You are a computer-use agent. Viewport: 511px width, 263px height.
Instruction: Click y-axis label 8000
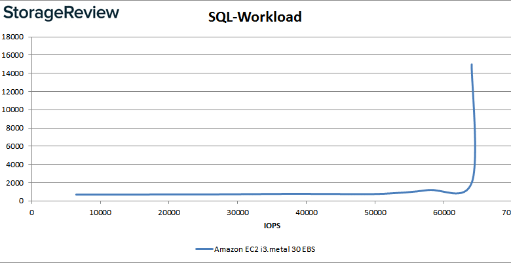pos(14,129)
